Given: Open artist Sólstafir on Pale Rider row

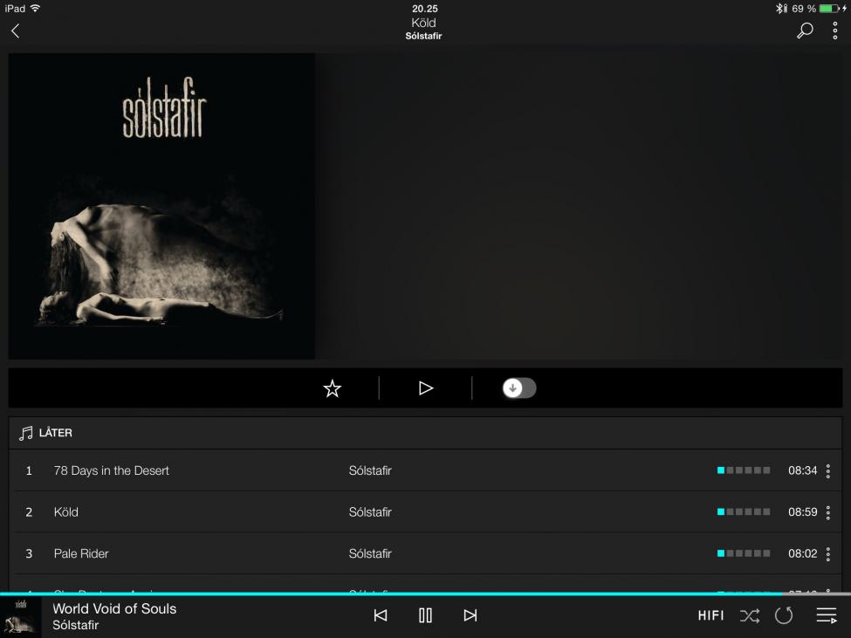Looking at the screenshot, I should point(370,554).
